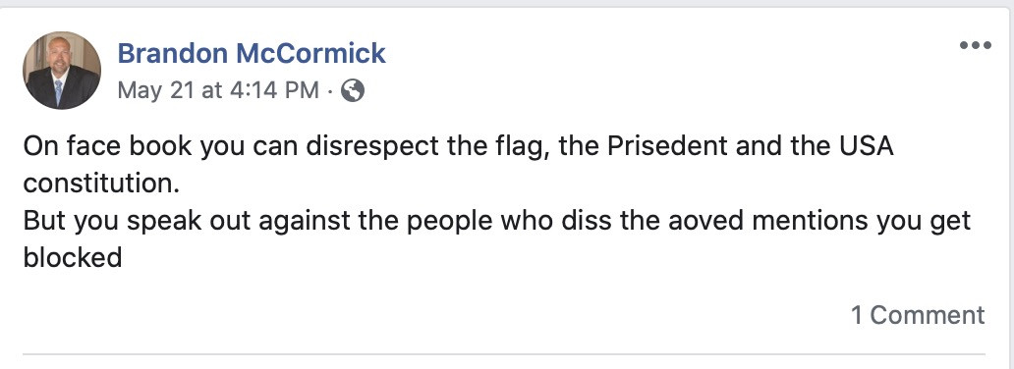Visit Brandon McCormick's profile via name
This screenshot has width=1014, height=369.
click(252, 53)
